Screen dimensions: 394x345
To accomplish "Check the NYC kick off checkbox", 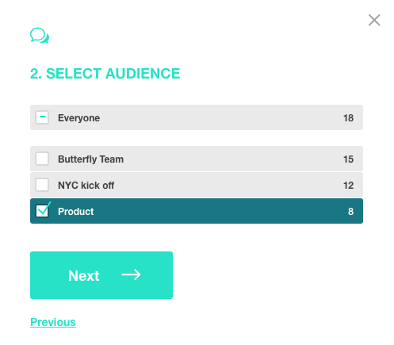I will pyautogui.click(x=42, y=185).
